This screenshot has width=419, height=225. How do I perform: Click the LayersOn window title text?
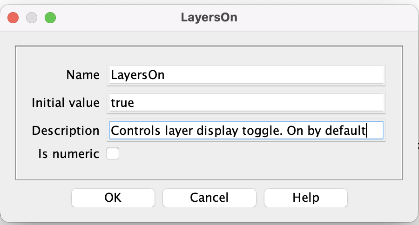pyautogui.click(x=209, y=18)
